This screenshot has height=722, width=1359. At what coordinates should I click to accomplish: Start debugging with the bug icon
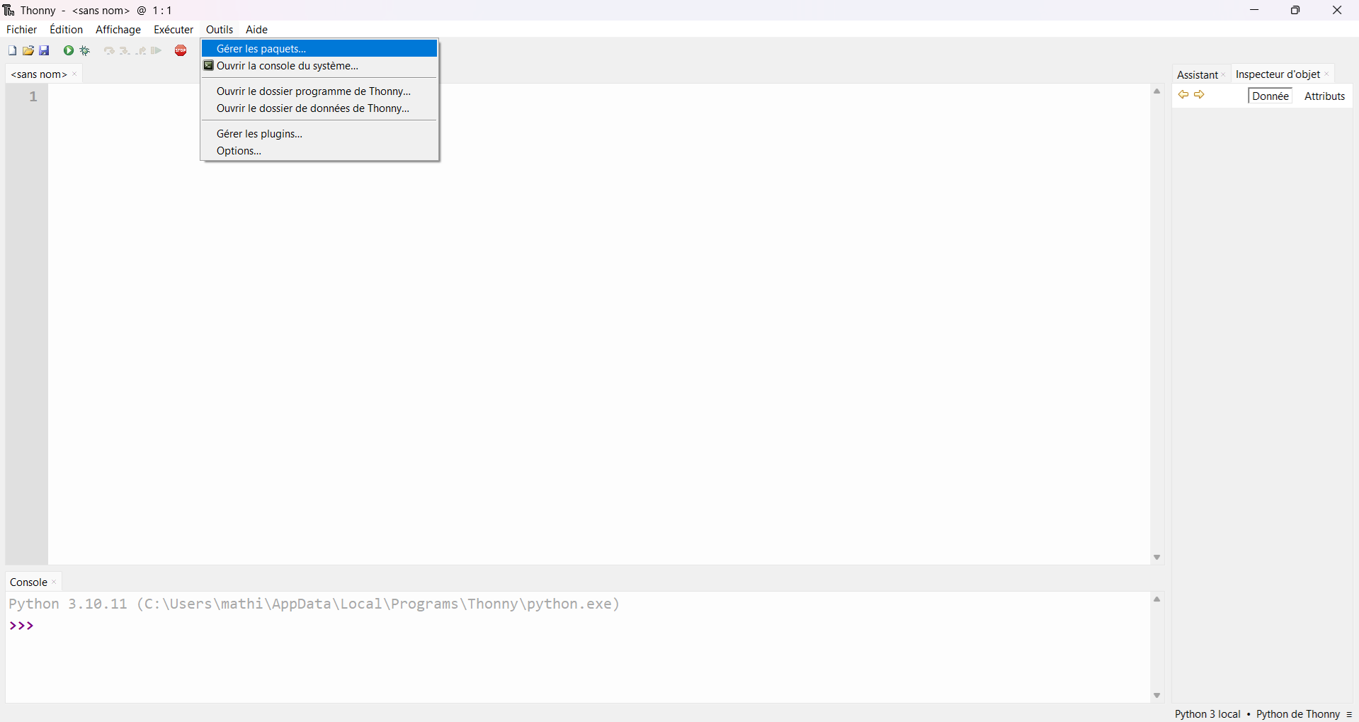pos(85,51)
